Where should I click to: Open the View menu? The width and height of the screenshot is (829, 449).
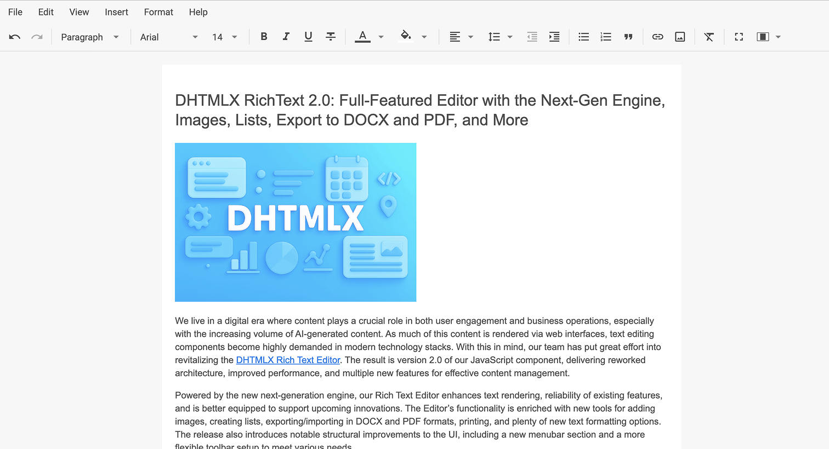tap(79, 12)
